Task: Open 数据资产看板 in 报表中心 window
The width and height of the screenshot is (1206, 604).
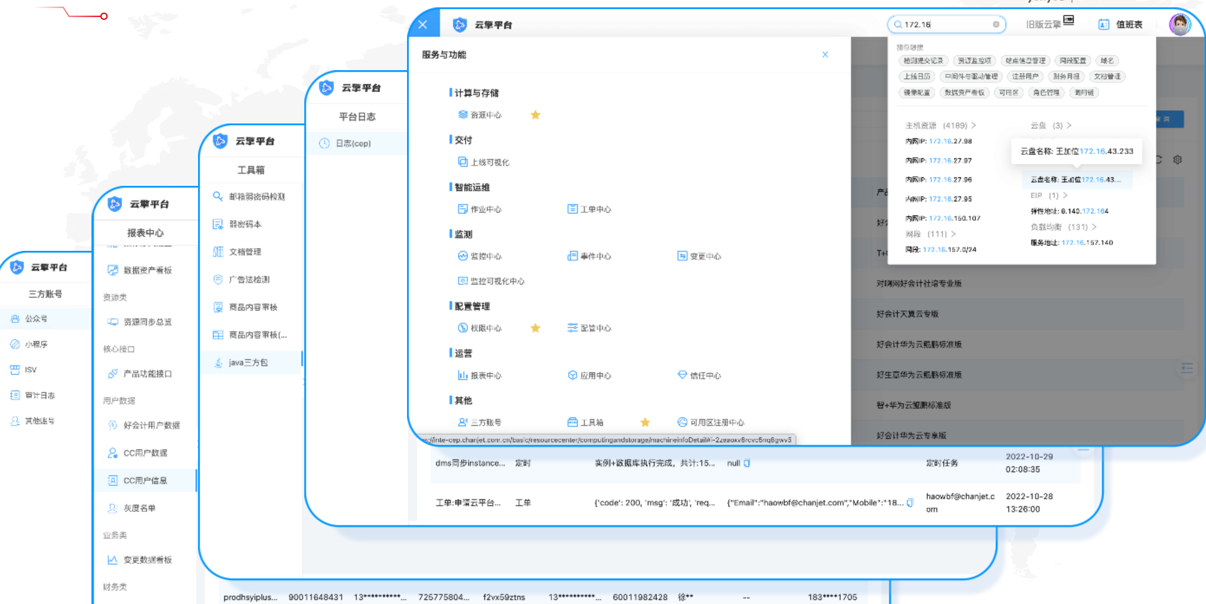Action: point(140,270)
